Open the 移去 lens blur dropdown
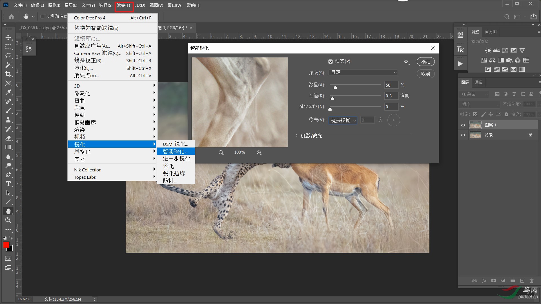541x304 pixels. 343,120
